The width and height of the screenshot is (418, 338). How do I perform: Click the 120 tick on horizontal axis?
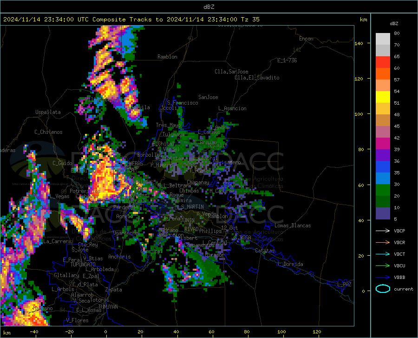click(x=317, y=331)
